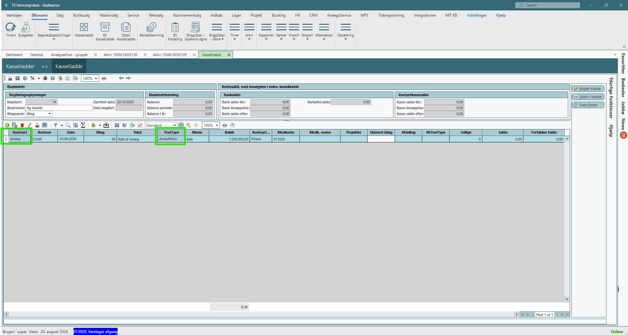Open the Indstillinger menu
Screen dimensions: 628x335
476,15
